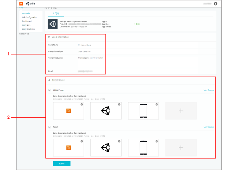Go to Unity Analytics in the sidebar
The height and width of the screenshot is (170, 238).
pos(29,29)
